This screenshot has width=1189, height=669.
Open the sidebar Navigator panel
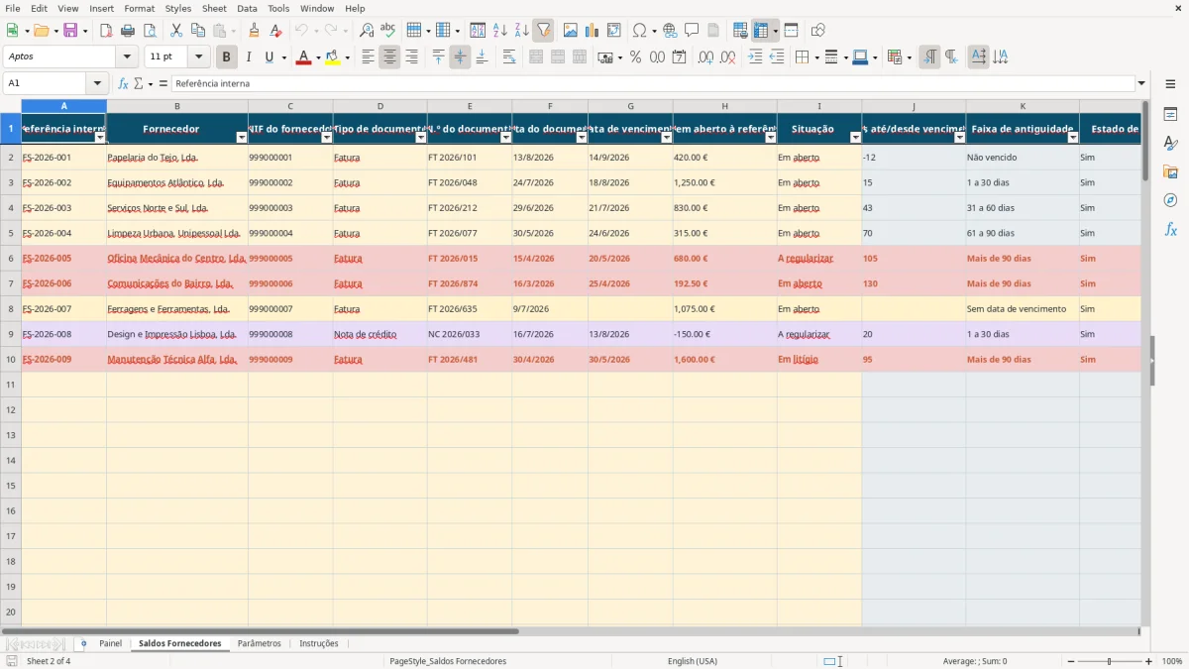(x=1170, y=200)
